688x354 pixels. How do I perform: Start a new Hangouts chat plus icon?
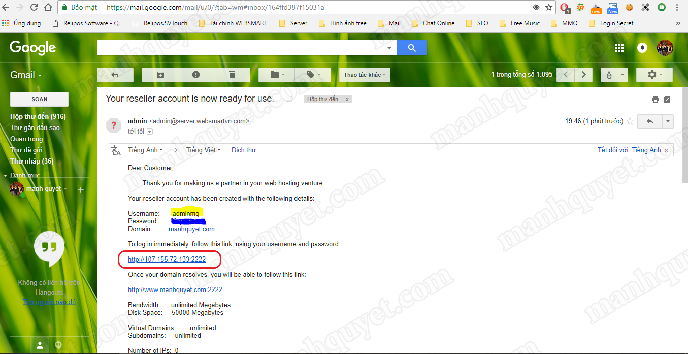80,189
